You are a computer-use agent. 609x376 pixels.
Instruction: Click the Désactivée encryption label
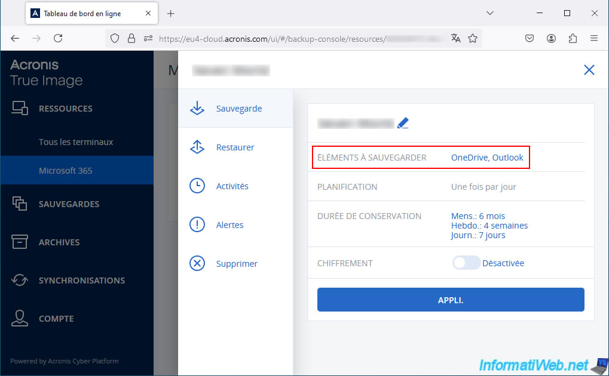pos(503,263)
